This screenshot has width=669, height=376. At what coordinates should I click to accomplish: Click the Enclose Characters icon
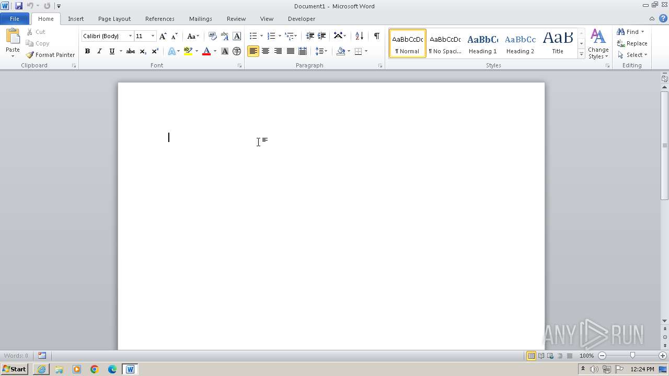coord(237,51)
